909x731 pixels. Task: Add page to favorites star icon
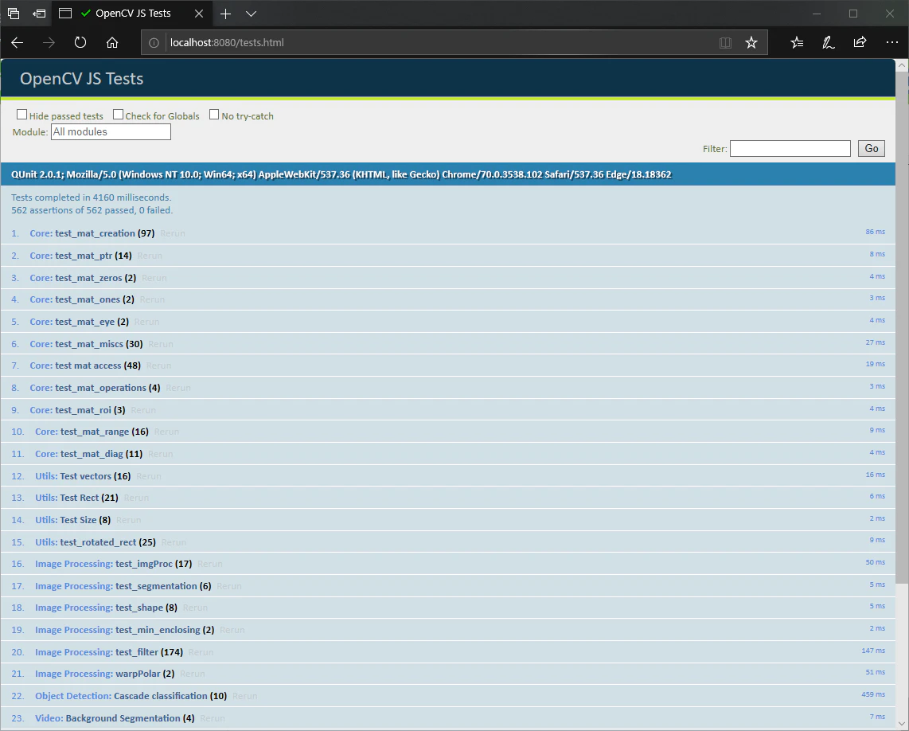point(751,42)
